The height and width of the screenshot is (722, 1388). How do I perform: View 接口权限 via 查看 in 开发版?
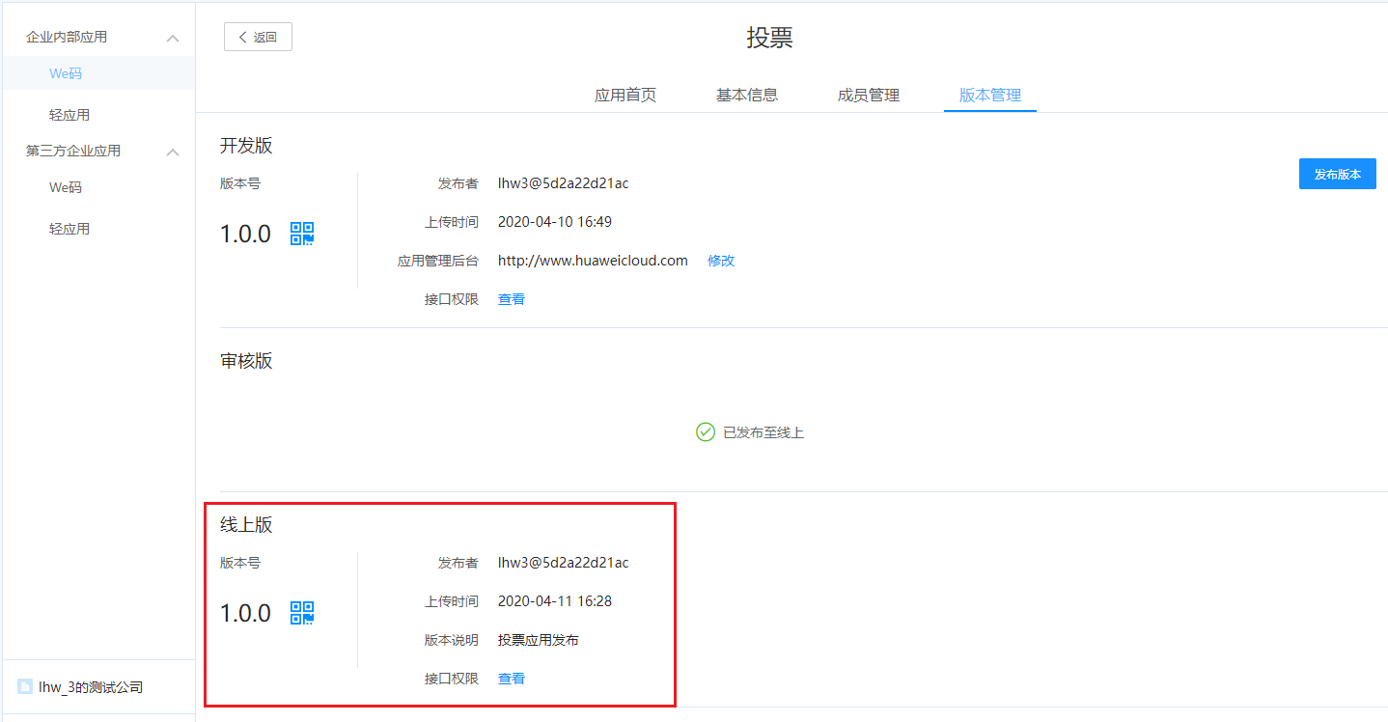click(512, 299)
